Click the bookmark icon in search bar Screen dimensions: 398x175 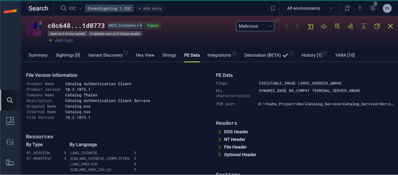coord(273,8)
